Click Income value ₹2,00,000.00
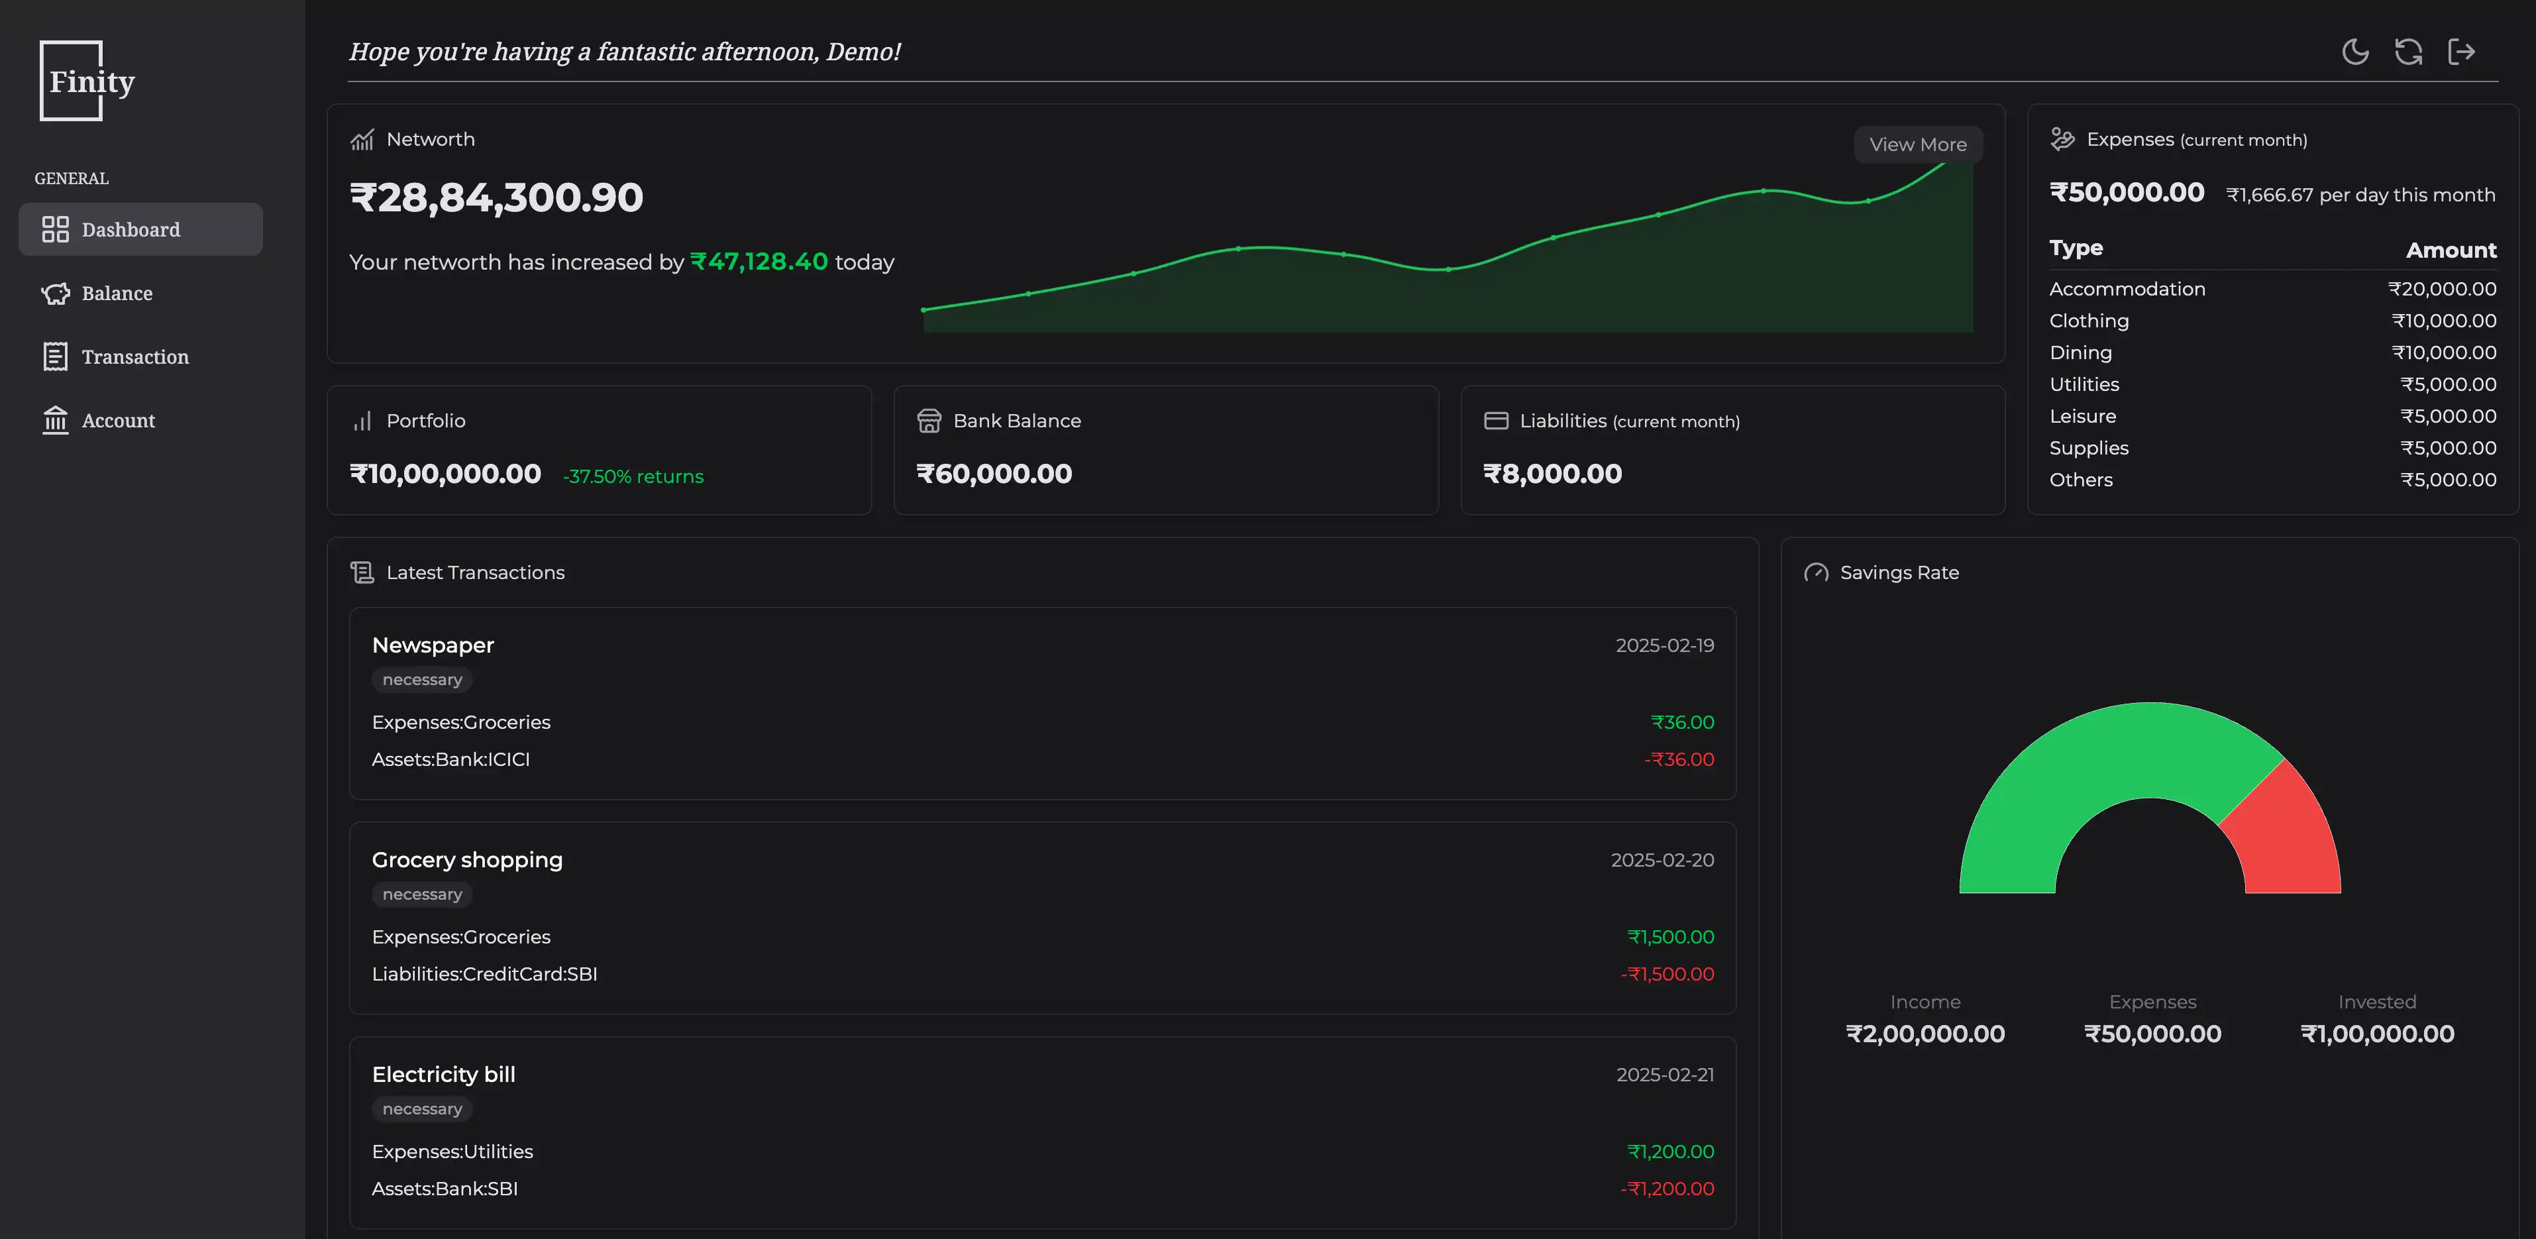 [1925, 1034]
